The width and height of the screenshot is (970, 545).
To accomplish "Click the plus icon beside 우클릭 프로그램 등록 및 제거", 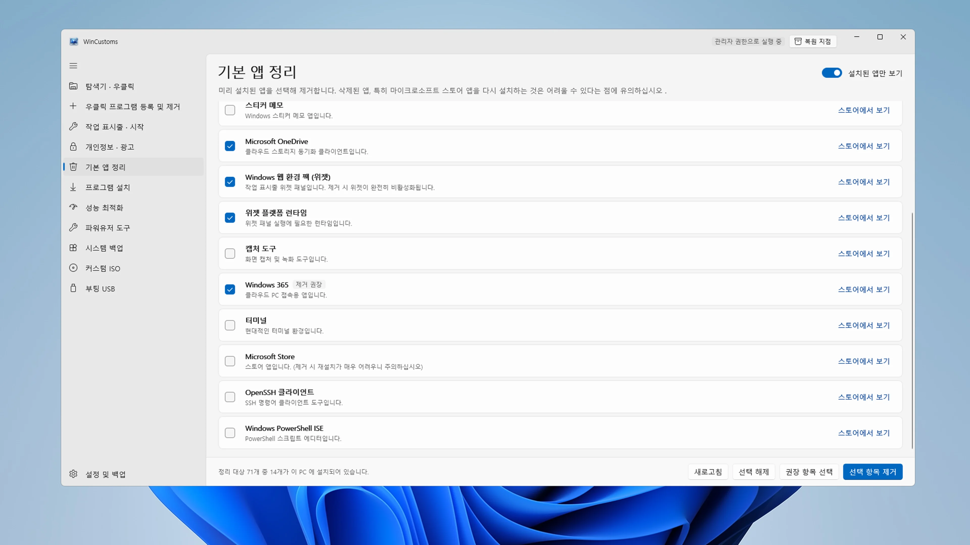I will (x=73, y=106).
